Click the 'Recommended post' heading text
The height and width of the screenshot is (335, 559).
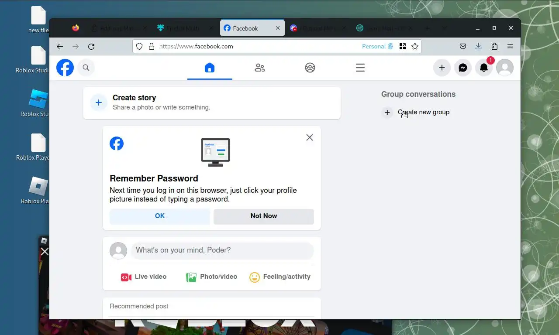coord(139,306)
